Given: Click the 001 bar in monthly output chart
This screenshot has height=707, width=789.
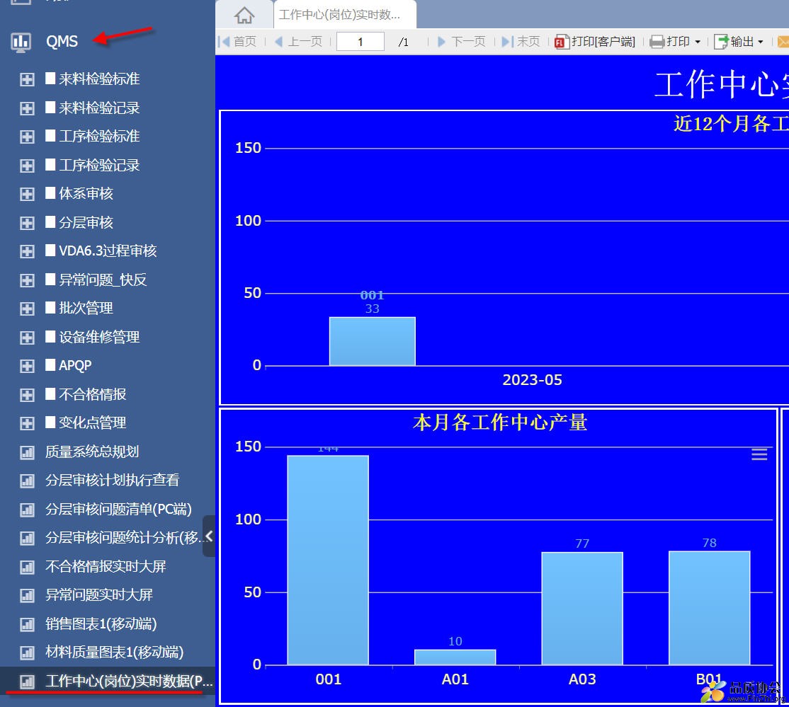Looking at the screenshot, I should point(328,560).
